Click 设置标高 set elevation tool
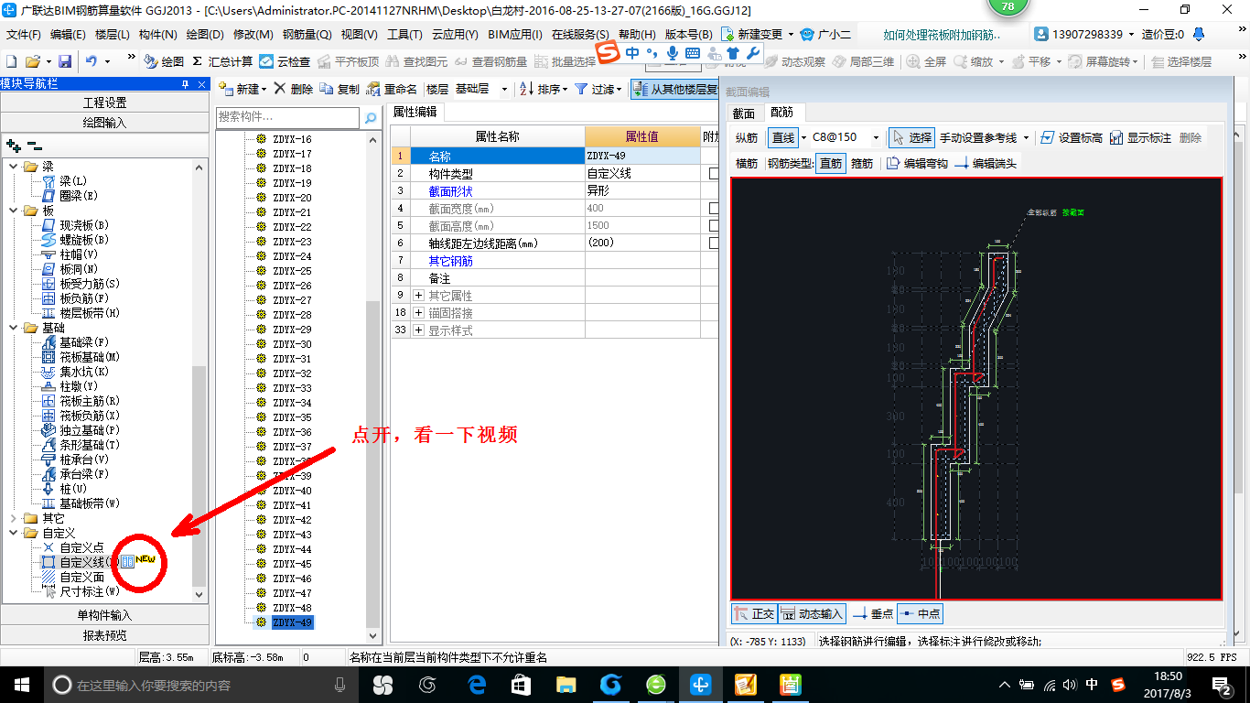The width and height of the screenshot is (1250, 703). pos(1072,137)
